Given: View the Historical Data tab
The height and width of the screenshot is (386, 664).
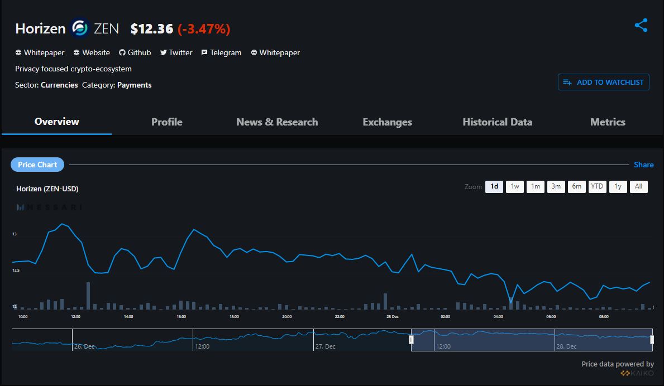Looking at the screenshot, I should (497, 122).
